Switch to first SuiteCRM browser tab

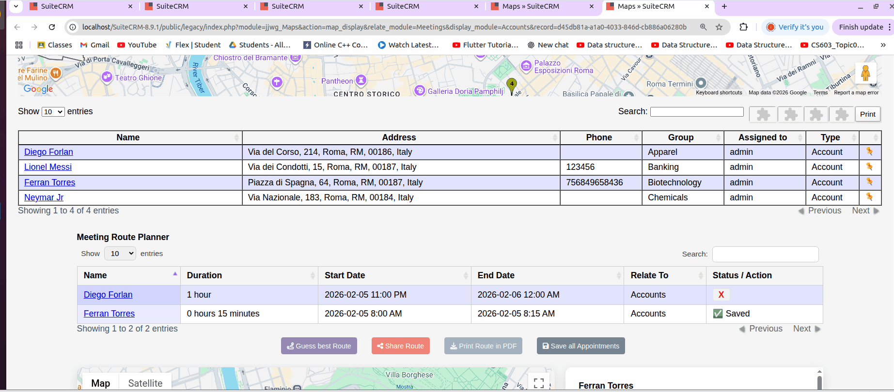[80, 6]
